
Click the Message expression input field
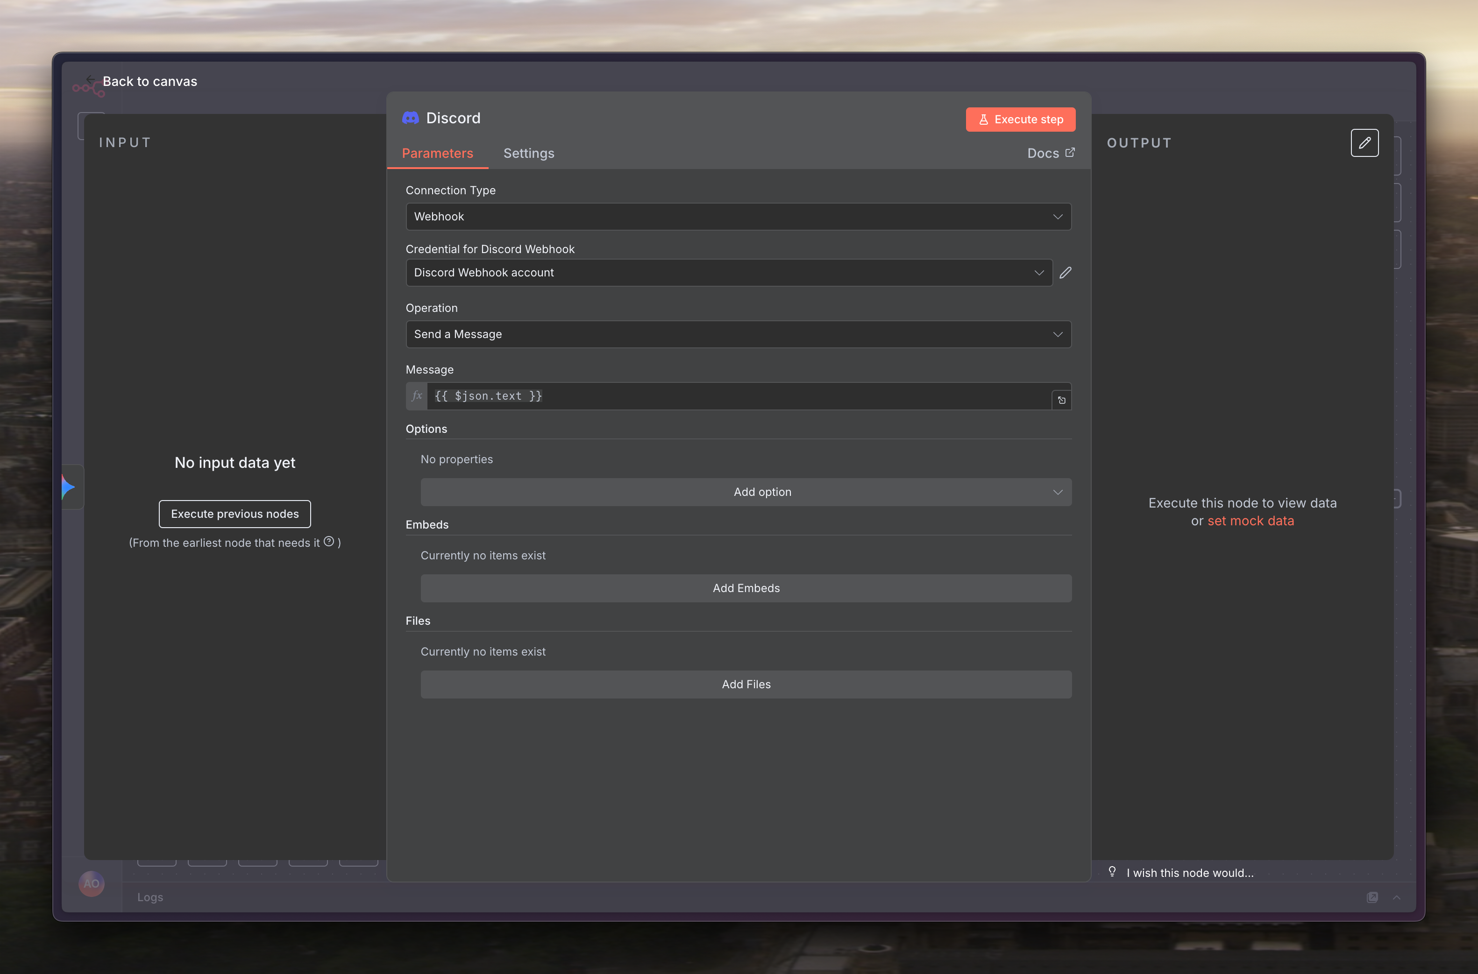tap(739, 395)
